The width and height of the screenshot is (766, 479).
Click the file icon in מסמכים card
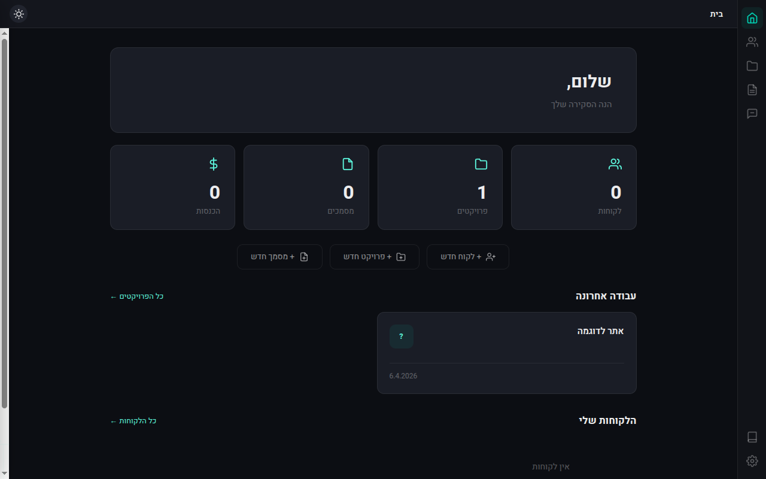tap(348, 164)
